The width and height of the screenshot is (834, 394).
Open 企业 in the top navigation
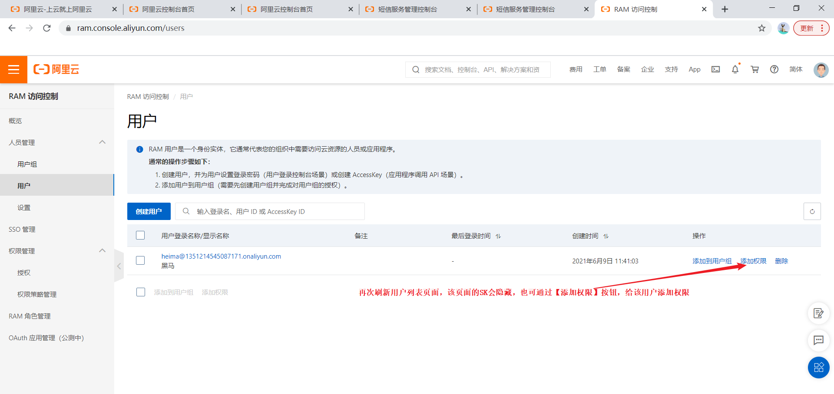pyautogui.click(x=648, y=69)
